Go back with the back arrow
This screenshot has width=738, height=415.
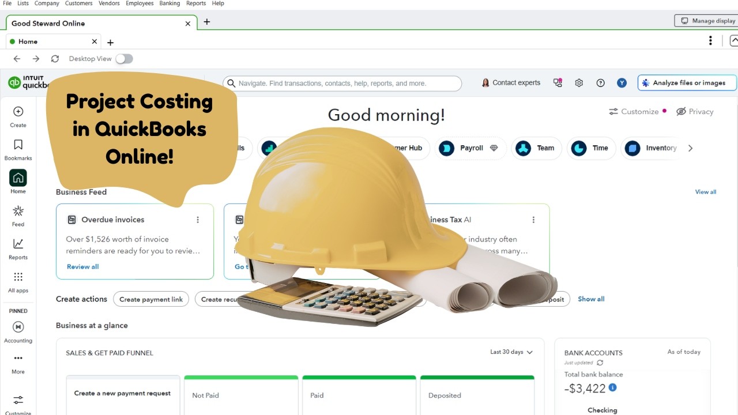(17, 59)
